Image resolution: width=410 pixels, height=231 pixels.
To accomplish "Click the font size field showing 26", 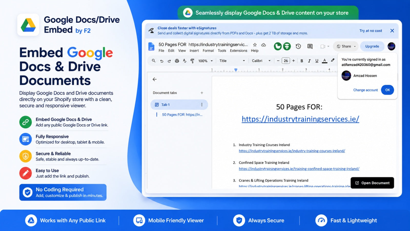I will (x=286, y=61).
